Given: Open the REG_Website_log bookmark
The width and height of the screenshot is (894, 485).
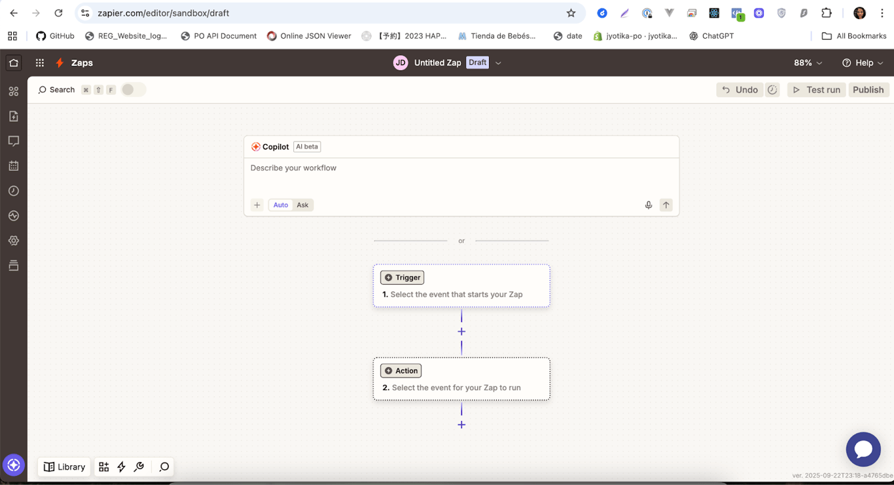Looking at the screenshot, I should [x=126, y=36].
